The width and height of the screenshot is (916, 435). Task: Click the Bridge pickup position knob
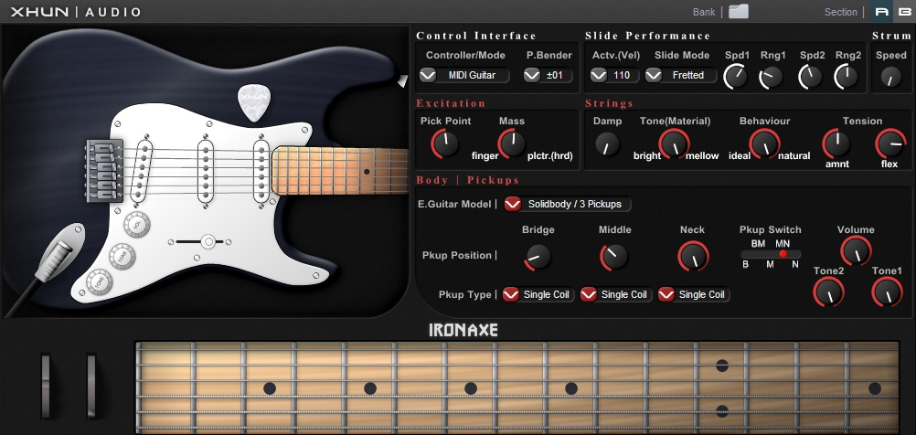(x=538, y=257)
